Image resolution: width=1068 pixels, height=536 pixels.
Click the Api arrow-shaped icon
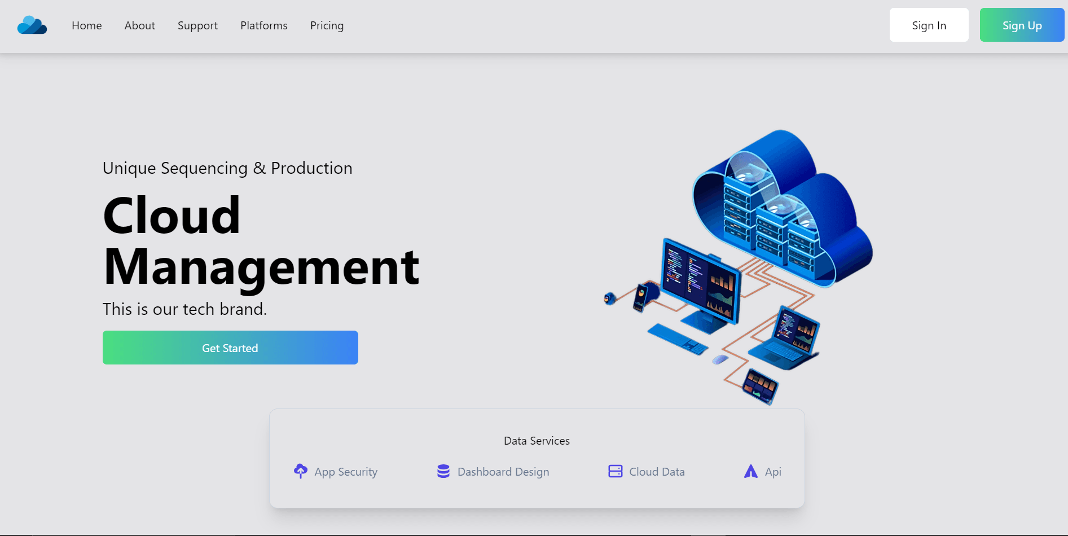(750, 471)
